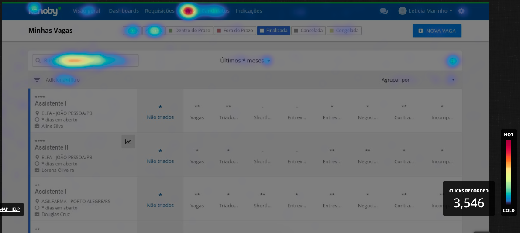520x233 pixels.
Task: Click the magnifier icon in the search box
Action: (x=38, y=61)
